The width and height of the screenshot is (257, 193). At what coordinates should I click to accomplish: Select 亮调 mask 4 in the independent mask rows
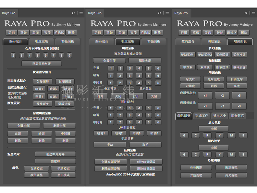(139, 68)
